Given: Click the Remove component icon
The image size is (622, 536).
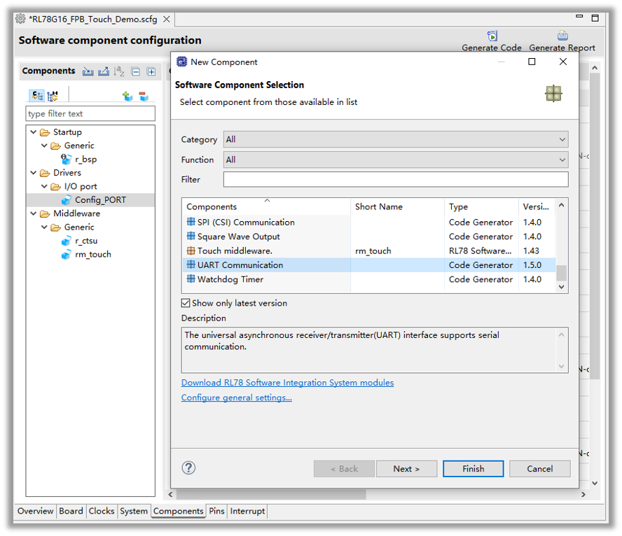Looking at the screenshot, I should click(x=143, y=96).
